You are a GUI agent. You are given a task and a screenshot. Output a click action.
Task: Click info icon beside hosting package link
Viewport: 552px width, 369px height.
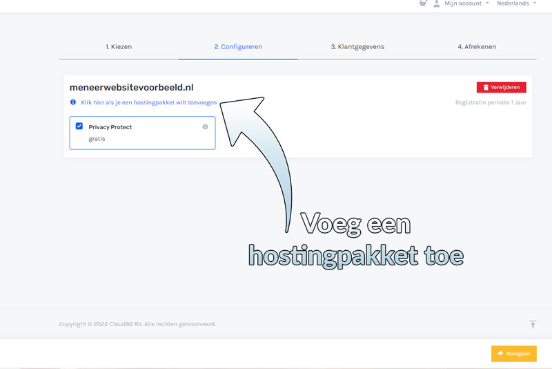pos(73,102)
